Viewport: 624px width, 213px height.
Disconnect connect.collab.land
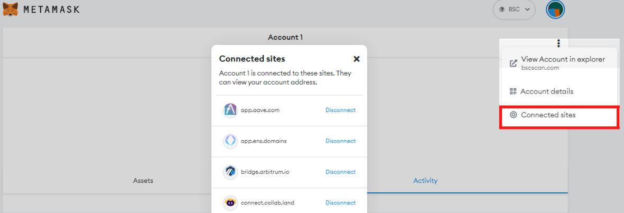[341, 202]
